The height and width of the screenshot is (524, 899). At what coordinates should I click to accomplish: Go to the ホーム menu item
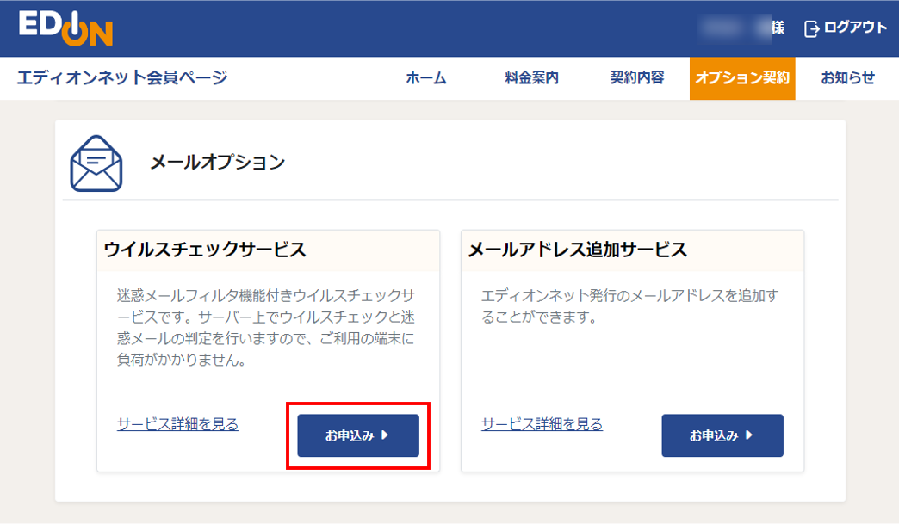(x=425, y=78)
